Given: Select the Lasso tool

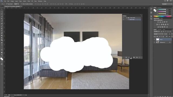Looking at the screenshot, I should pos(2,14).
